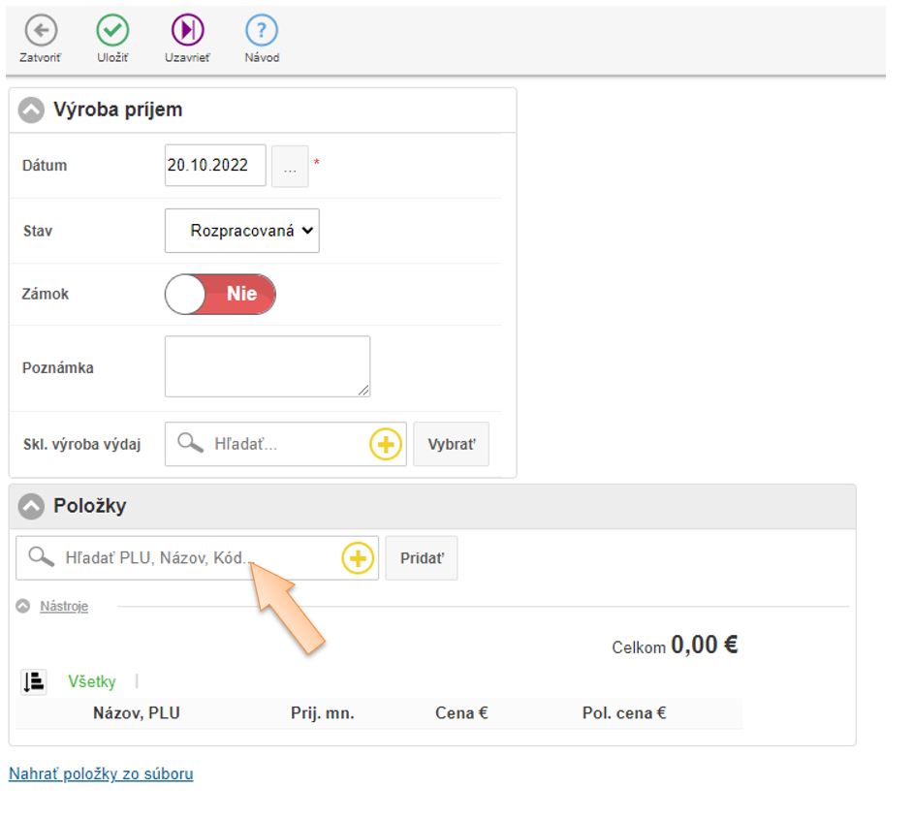Open the Návod help icon
Image resolution: width=914 pixels, height=820 pixels.
pos(262,31)
